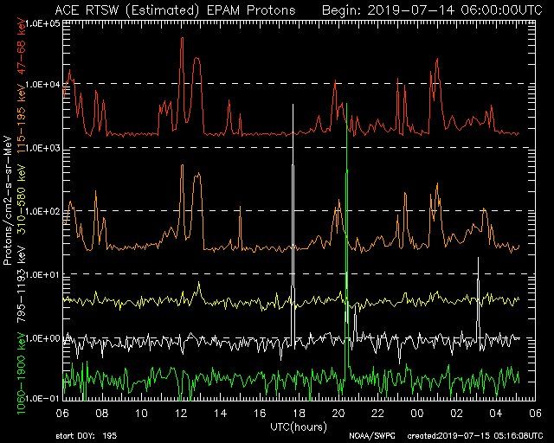Screen dimensions: 554x443
Task: Click the Begin date timestamp in header
Action: tap(432, 10)
